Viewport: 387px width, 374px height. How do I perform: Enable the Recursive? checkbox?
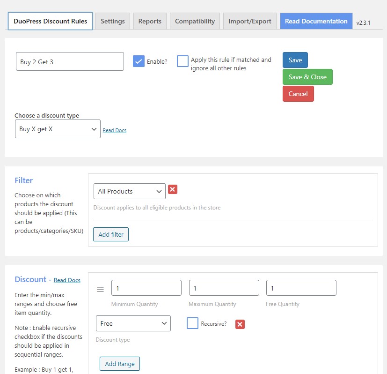[192, 323]
